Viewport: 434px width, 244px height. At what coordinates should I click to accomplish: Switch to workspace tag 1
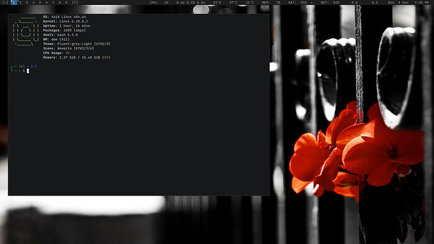point(14,3)
